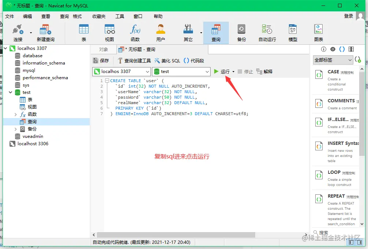The image size is (368, 249).
Task: Select the 查询 node under test
Action: pyautogui.click(x=32, y=122)
